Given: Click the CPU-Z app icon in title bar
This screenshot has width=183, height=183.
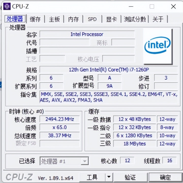Looking at the screenshot, I should [x=7, y=6].
